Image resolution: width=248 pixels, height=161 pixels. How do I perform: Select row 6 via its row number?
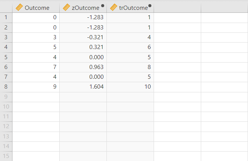[x=6, y=67]
